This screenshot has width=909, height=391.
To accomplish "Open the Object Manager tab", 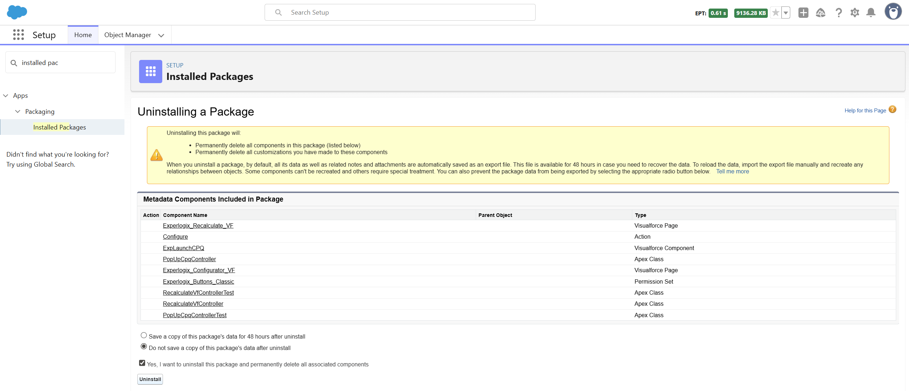I will (128, 35).
